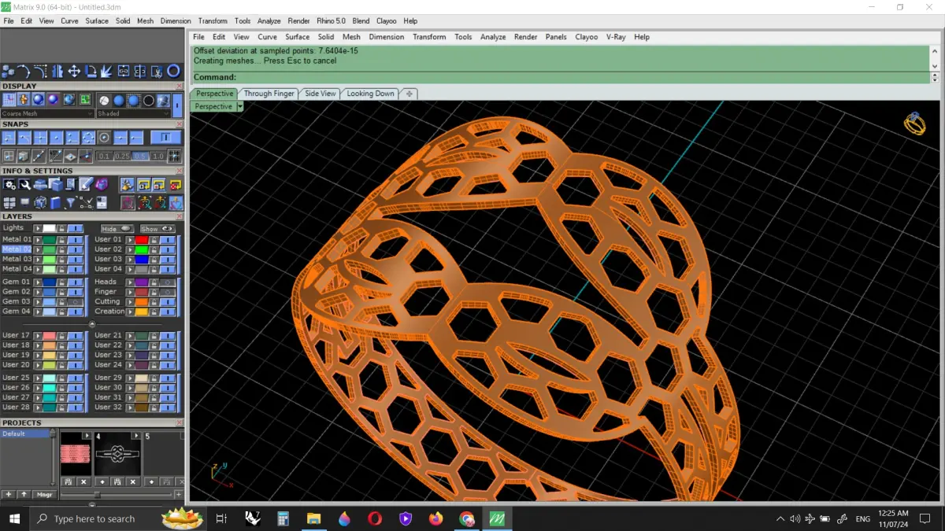Toggle visibility of Metal 01 layer
This screenshot has height=531, width=945.
(x=75, y=240)
